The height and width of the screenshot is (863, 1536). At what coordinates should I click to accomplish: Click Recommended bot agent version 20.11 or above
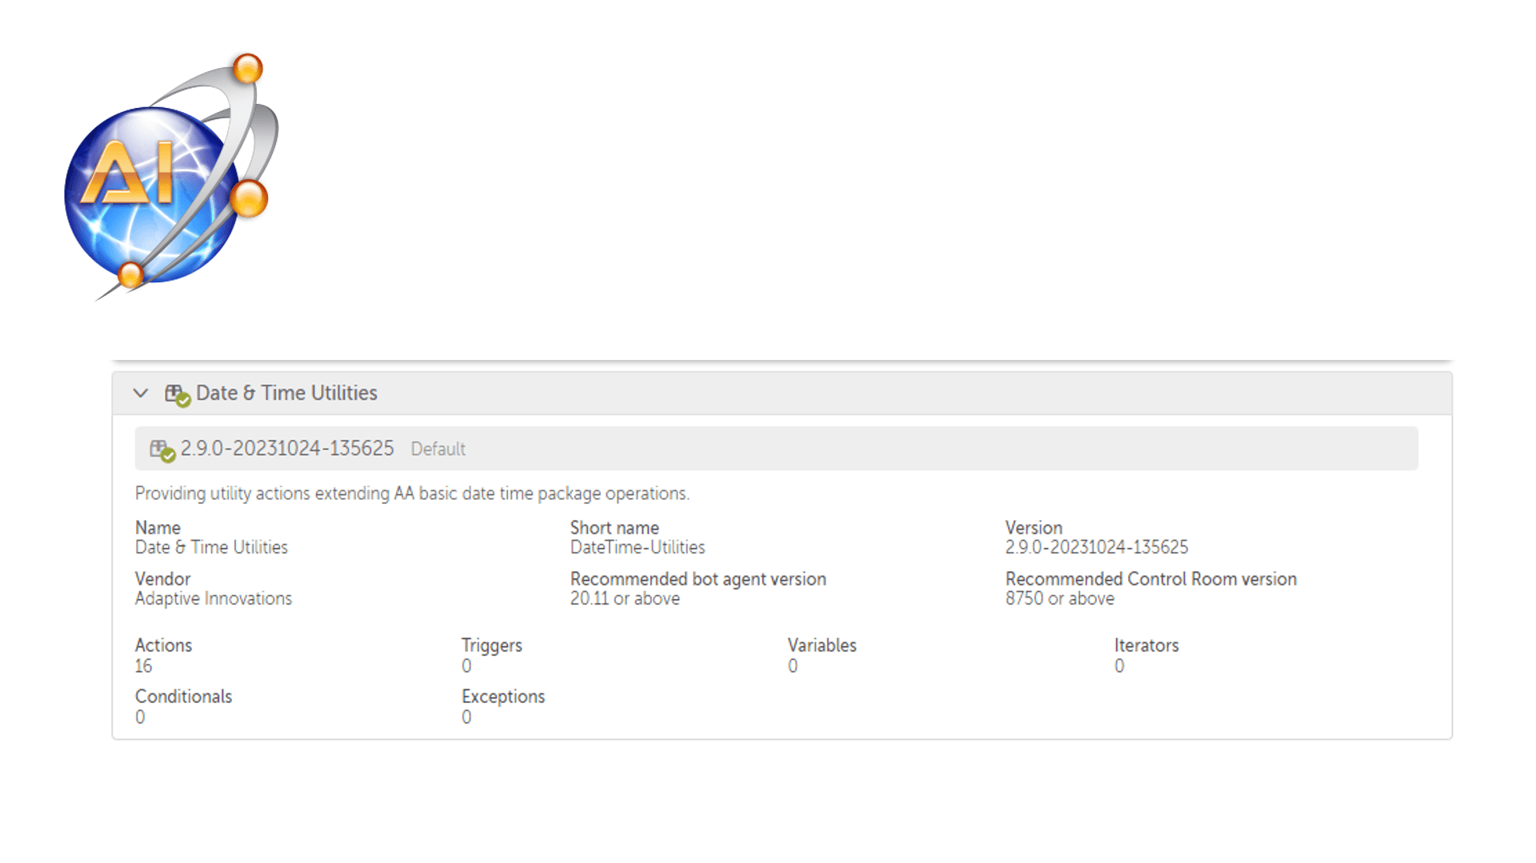coord(625,598)
